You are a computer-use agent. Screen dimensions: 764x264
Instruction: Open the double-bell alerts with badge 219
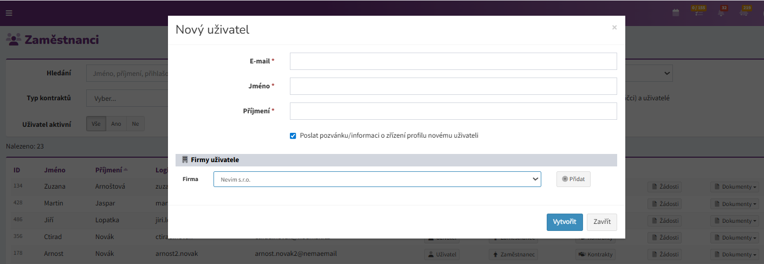744,12
